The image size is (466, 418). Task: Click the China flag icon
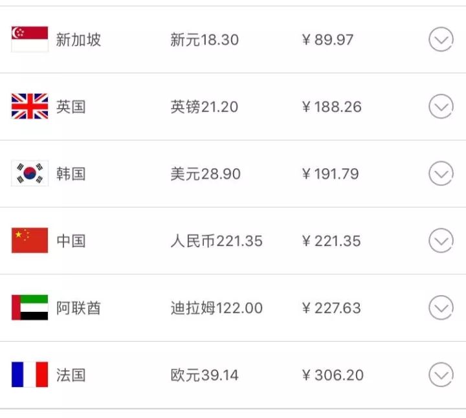[30, 241]
